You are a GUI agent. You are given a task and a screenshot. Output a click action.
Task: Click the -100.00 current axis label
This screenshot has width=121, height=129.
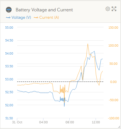pos(113,118)
